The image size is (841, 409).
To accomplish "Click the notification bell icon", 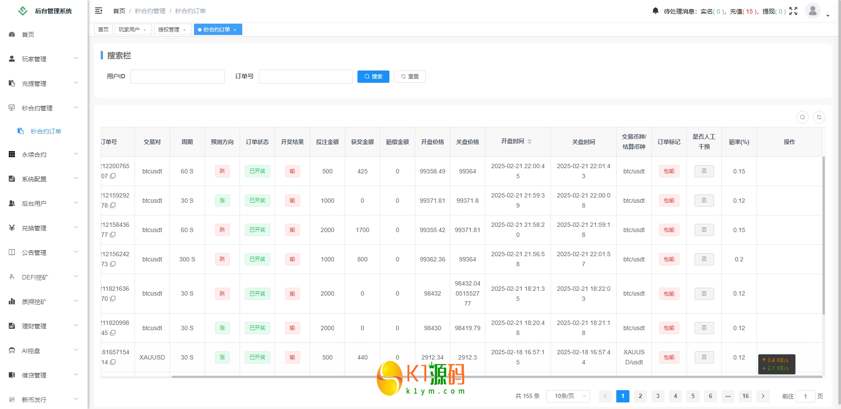I will (655, 11).
